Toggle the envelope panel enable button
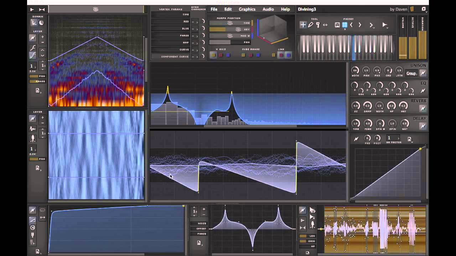This screenshot has width=456, height=256. coord(32,210)
